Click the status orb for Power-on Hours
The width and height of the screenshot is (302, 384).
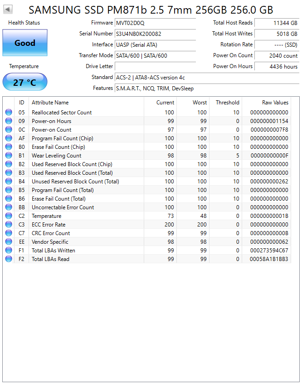tap(9, 121)
